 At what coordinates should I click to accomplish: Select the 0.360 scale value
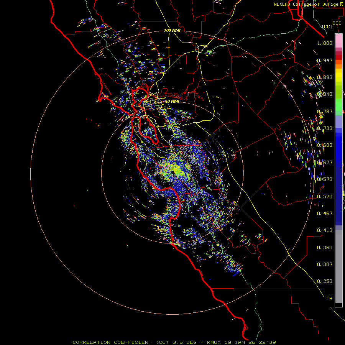[325, 248]
